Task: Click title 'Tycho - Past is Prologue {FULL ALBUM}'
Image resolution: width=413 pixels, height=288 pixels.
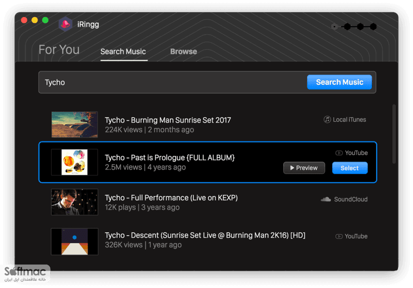Action: pyautogui.click(x=169, y=157)
